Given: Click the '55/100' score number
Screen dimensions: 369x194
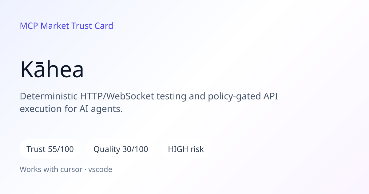Looking at the screenshot, I should point(61,149).
